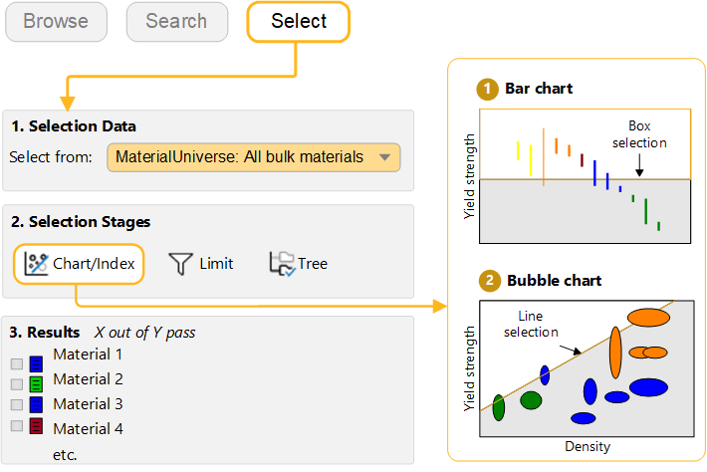Screen dimensions: 707x472
Task: Click the Limit stage label
Action: [x=216, y=264]
